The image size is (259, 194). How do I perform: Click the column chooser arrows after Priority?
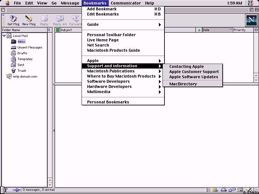(256, 30)
